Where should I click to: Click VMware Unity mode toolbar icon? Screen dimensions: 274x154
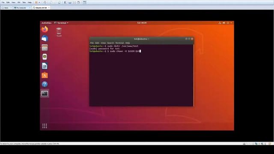[78, 3]
